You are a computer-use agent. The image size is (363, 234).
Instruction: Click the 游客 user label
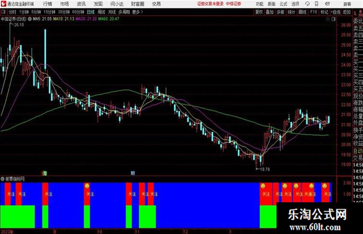(347, 4)
